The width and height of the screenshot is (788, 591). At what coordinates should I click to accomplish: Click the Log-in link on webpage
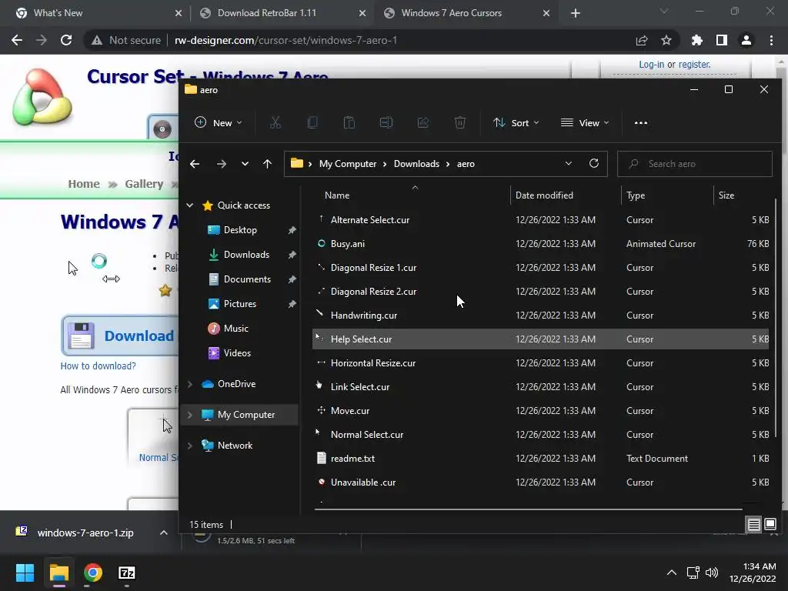pos(651,65)
